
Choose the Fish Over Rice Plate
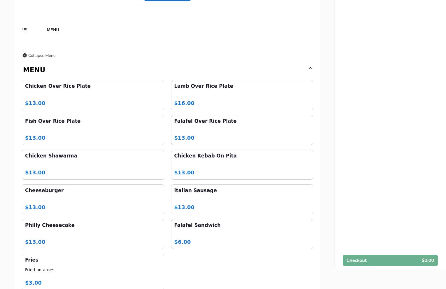click(93, 130)
